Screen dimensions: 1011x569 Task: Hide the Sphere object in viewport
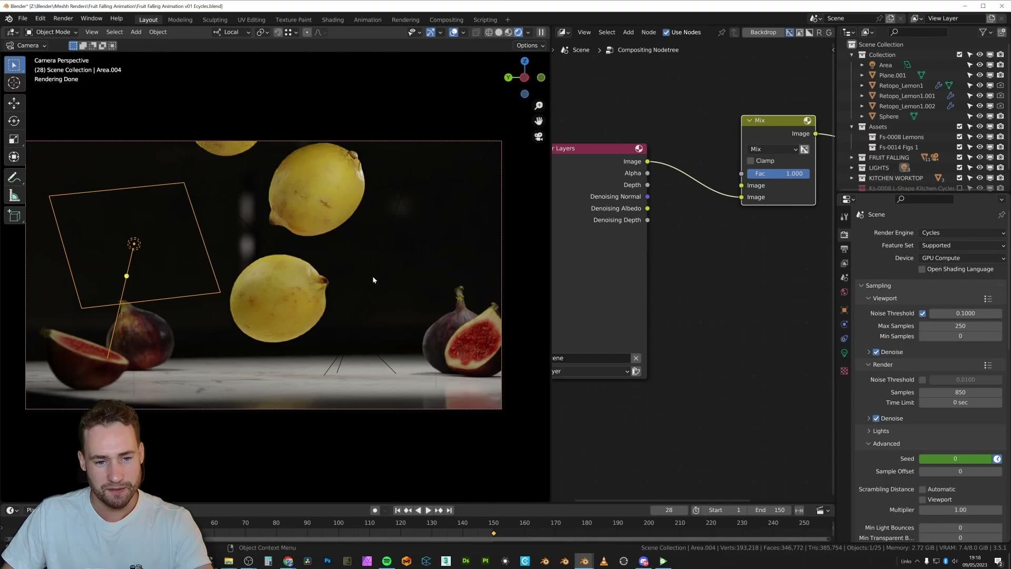[979, 116]
